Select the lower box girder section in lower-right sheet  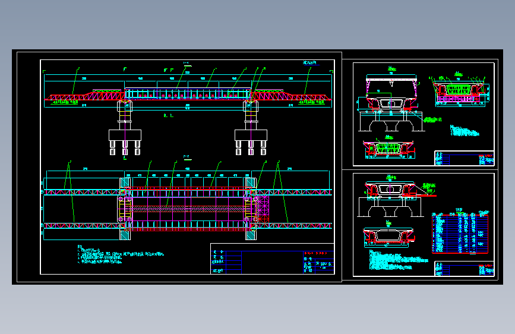click(x=388, y=237)
